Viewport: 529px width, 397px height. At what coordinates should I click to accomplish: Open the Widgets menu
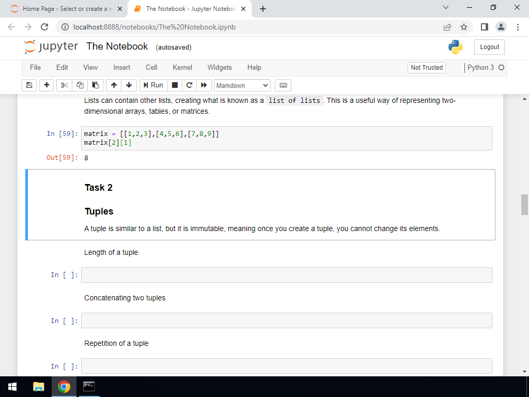(220, 68)
